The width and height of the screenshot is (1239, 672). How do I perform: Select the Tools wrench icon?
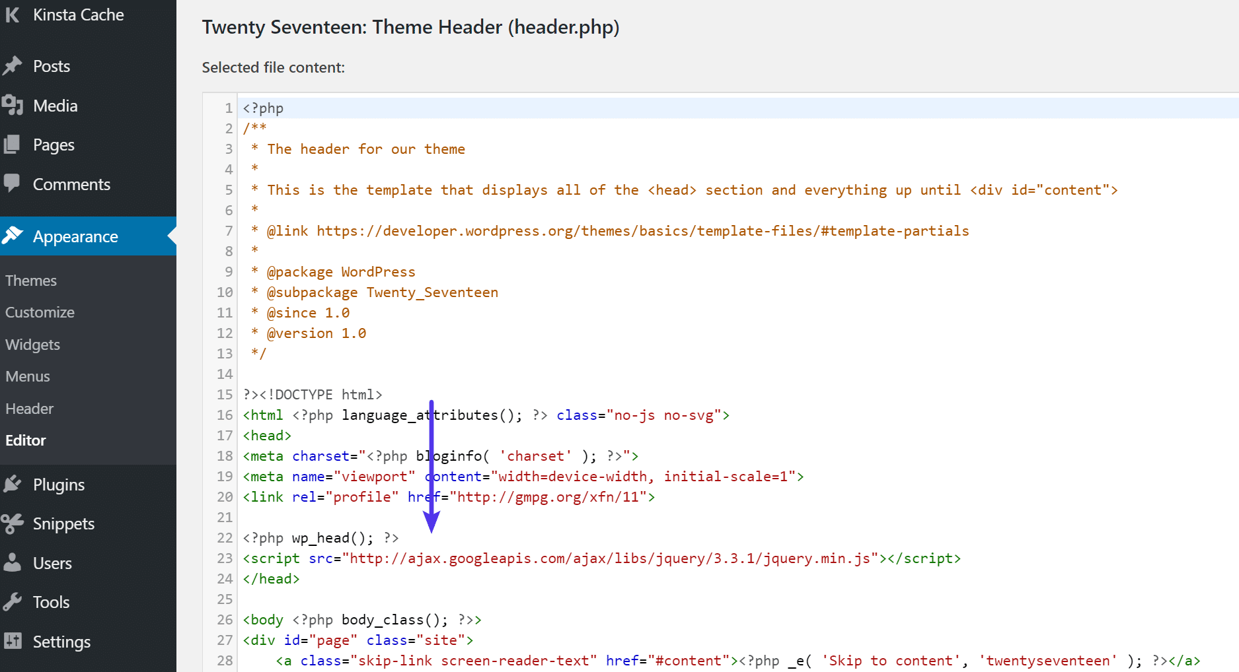(x=14, y=601)
